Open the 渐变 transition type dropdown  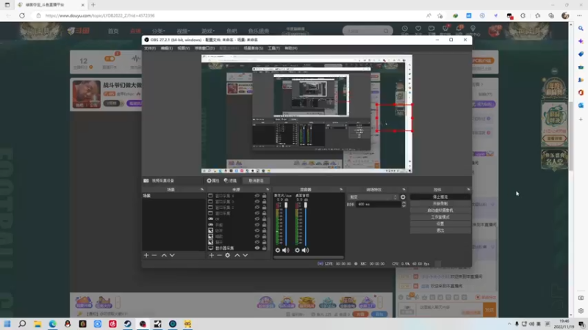point(373,197)
